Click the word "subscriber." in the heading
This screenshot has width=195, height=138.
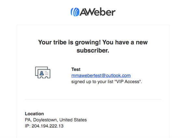click(93, 51)
